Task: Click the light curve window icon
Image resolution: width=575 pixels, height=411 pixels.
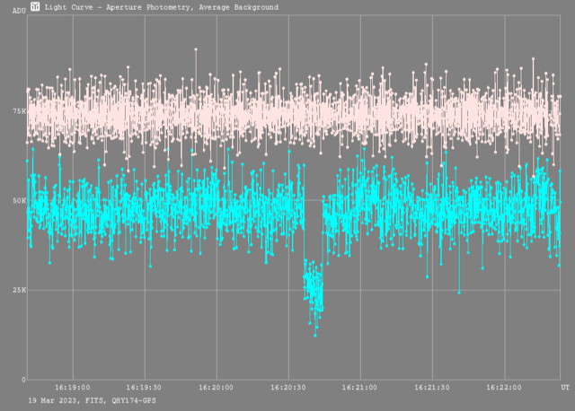Action: [x=35, y=6]
